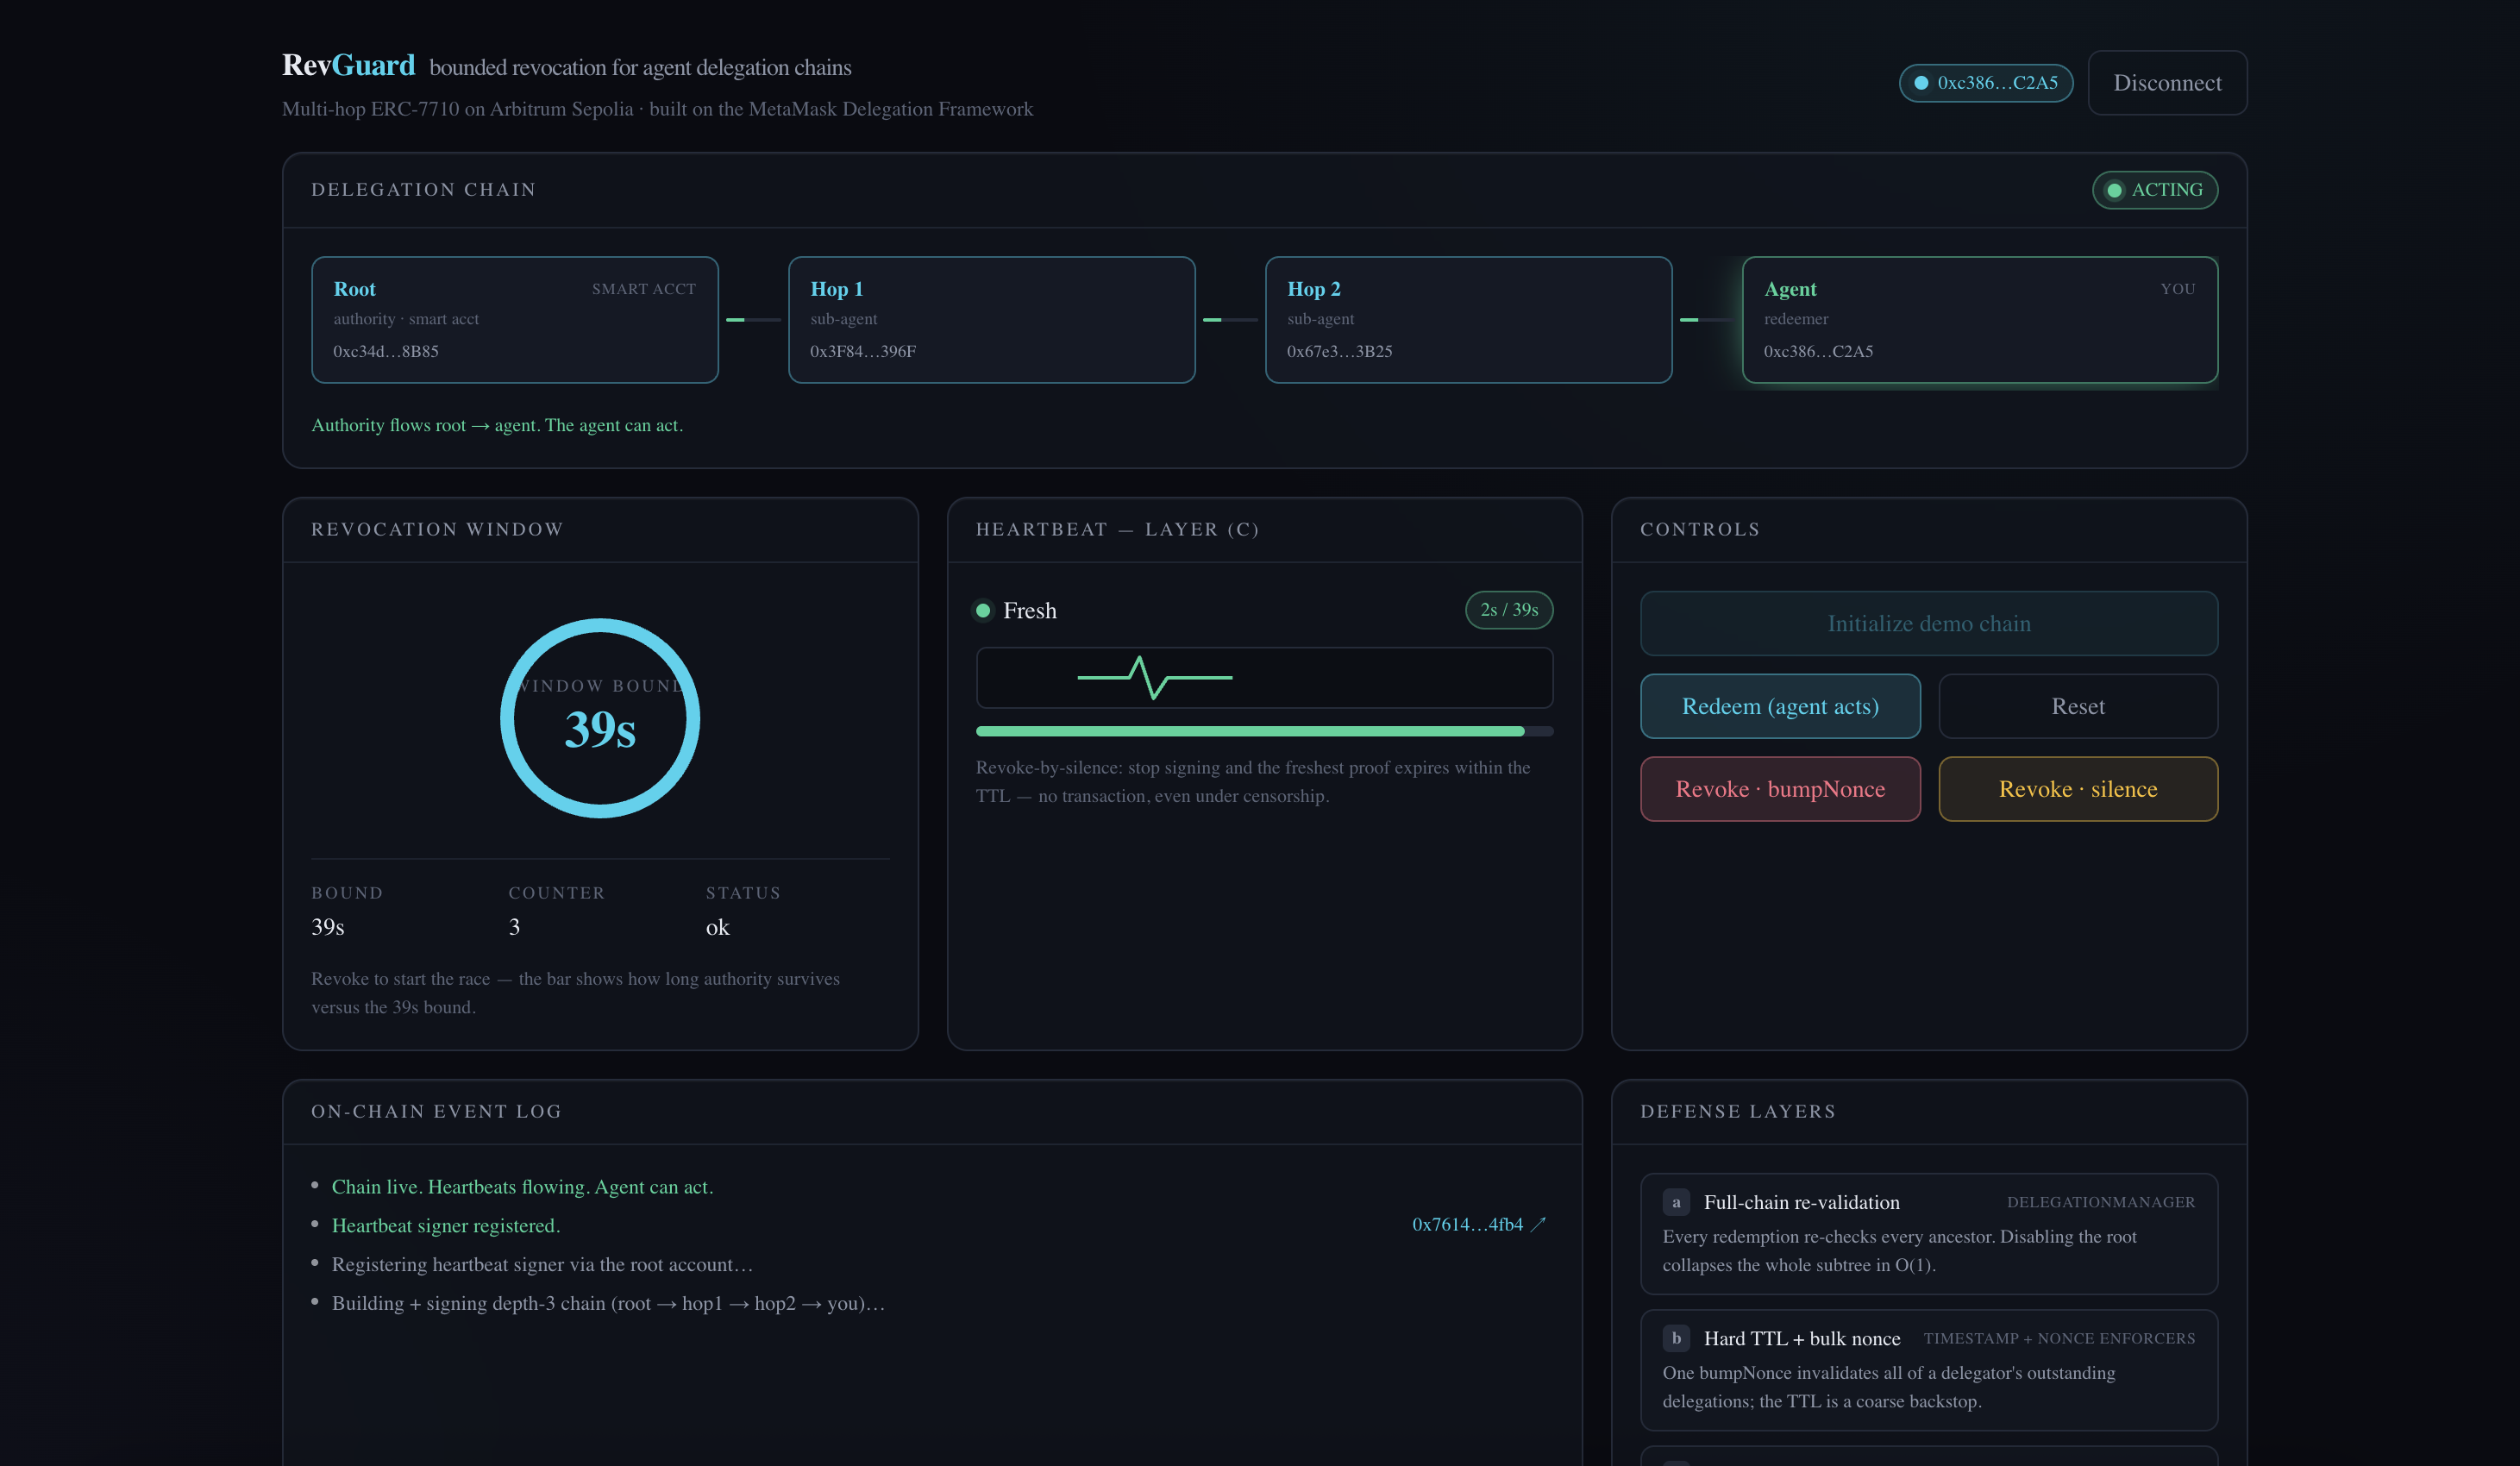This screenshot has width=2520, height=1466.
Task: Click the YOU tag on Agent card
Action: 2178,289
